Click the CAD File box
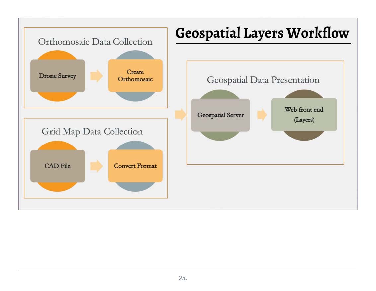 coord(57,166)
